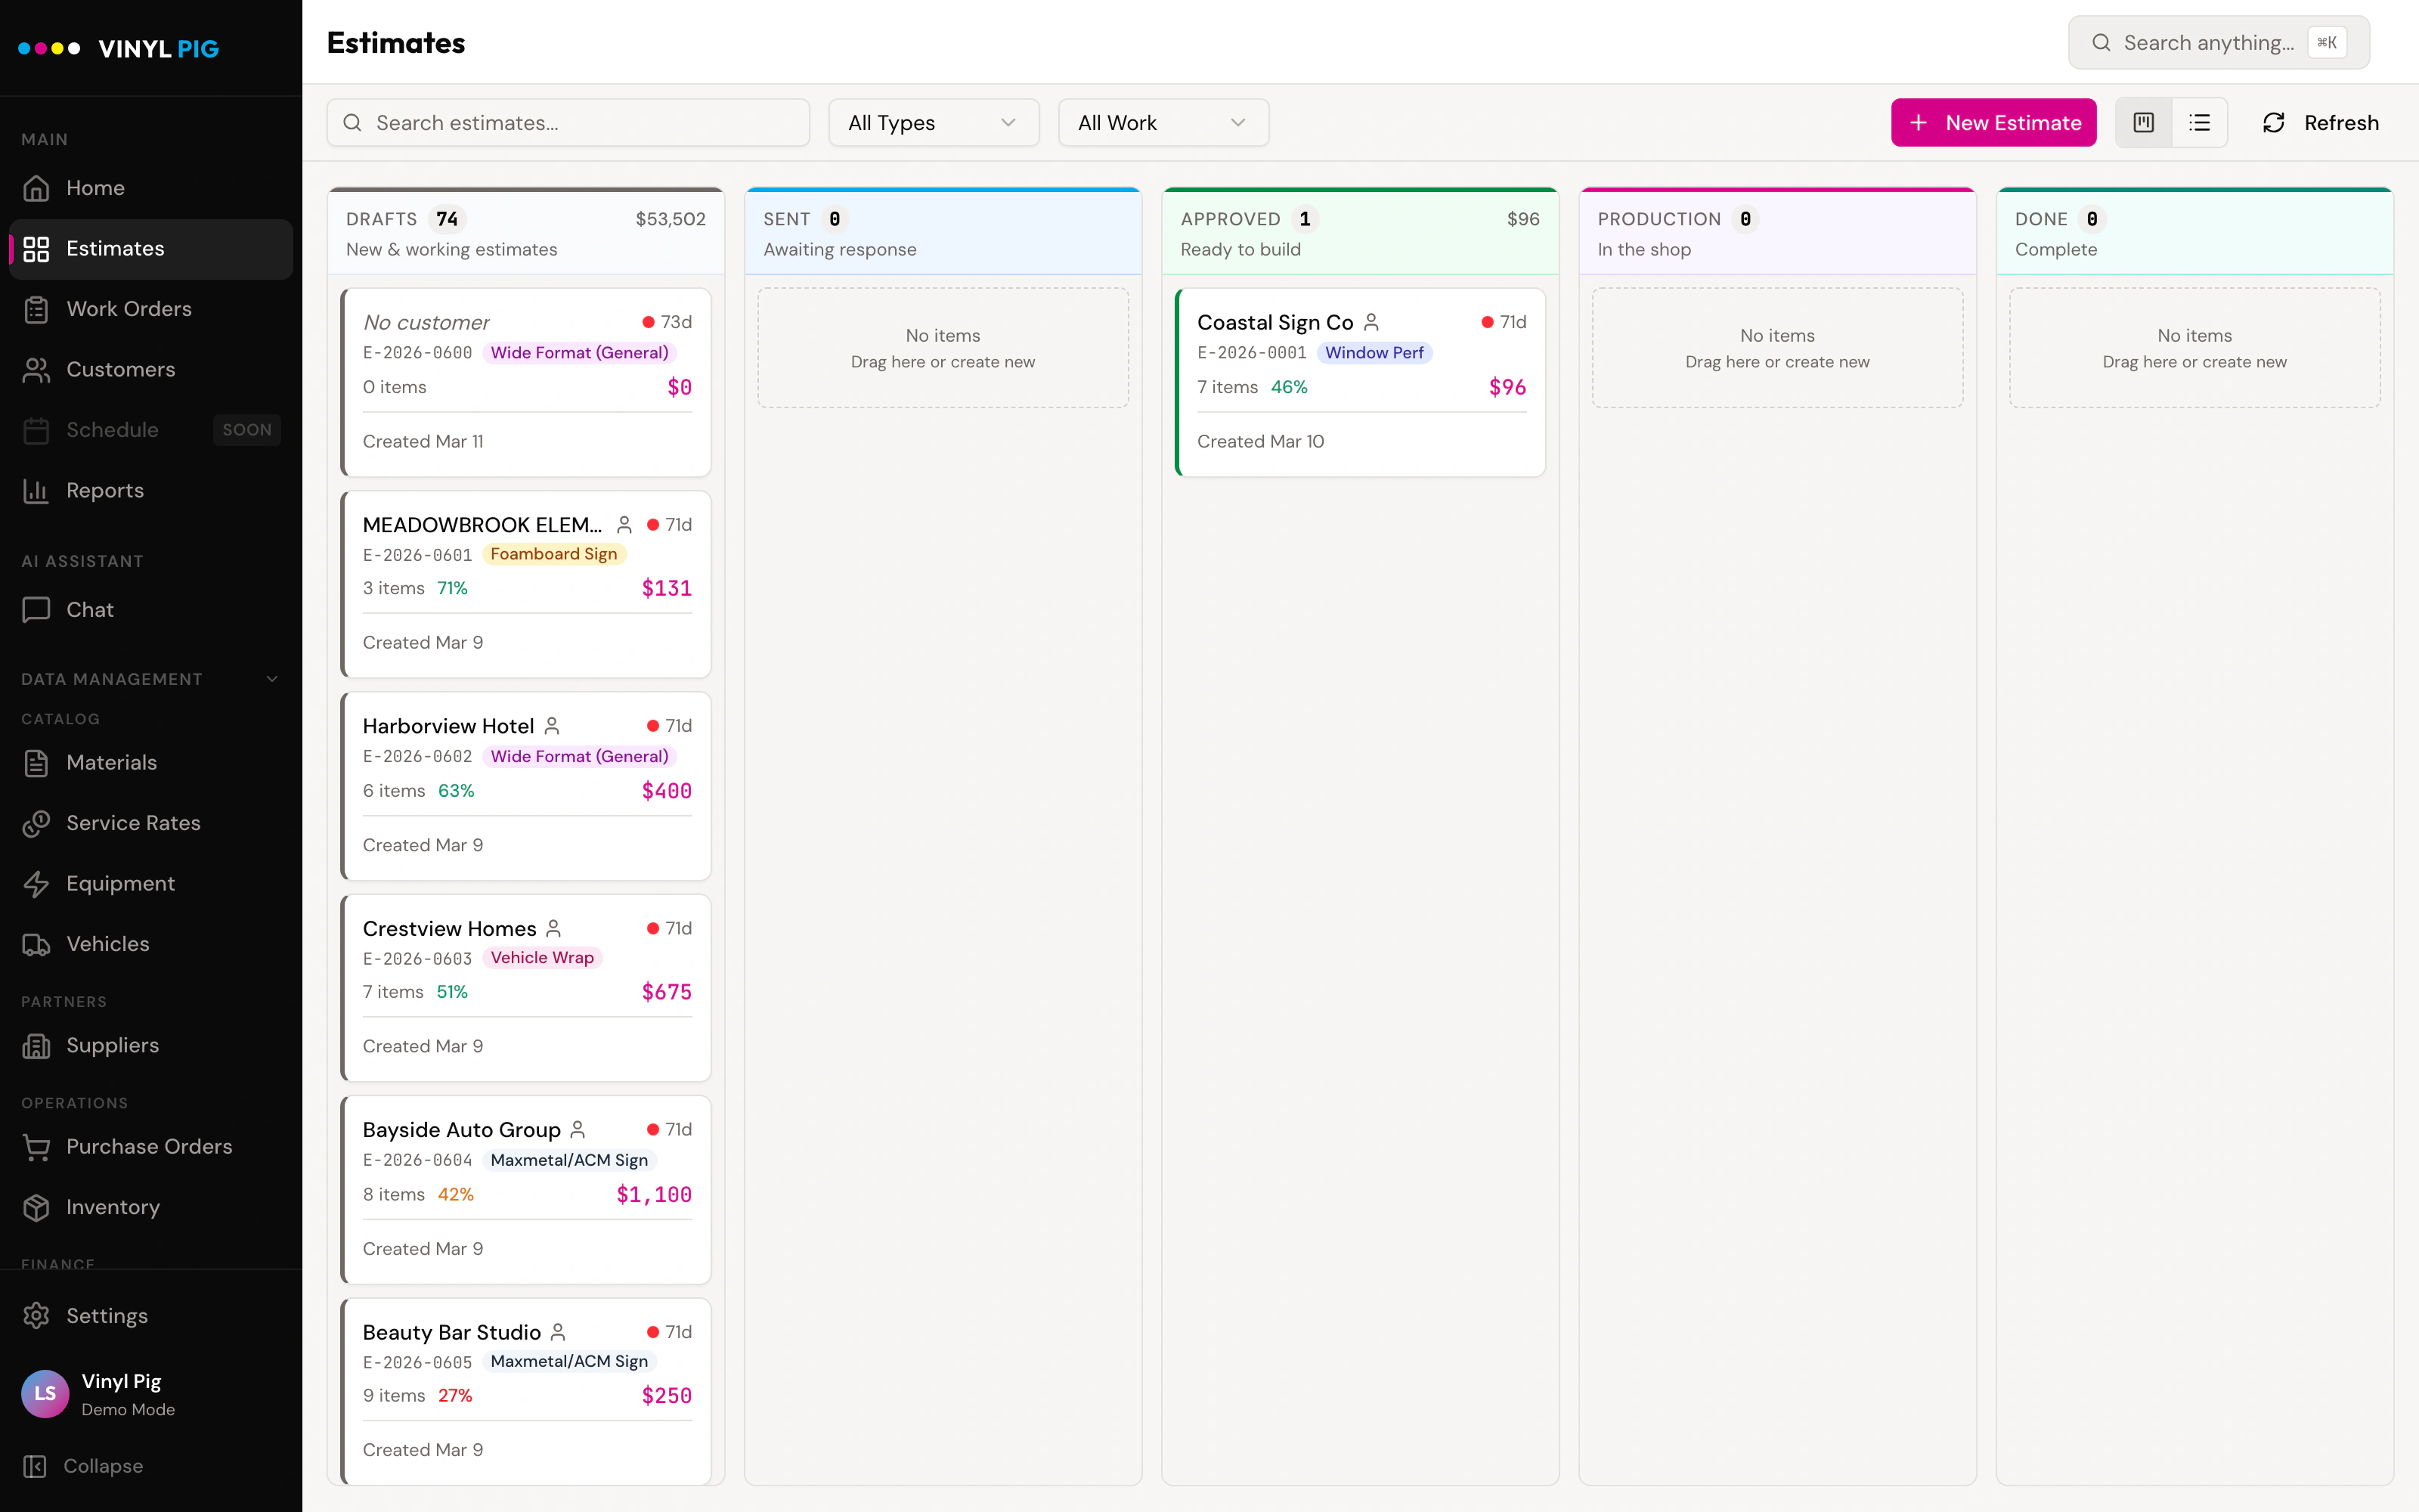This screenshot has width=2419, height=1512.
Task: Click the 73d age indicator
Action: click(x=667, y=322)
